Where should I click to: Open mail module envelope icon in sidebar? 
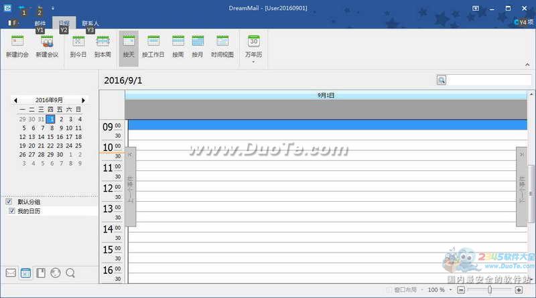(x=11, y=273)
